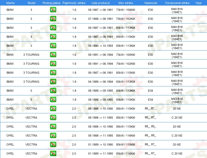207x158 pixels.
Task: Click OPEL brand in the 01.1989 -> 10.1990 row
Action: [10, 145]
